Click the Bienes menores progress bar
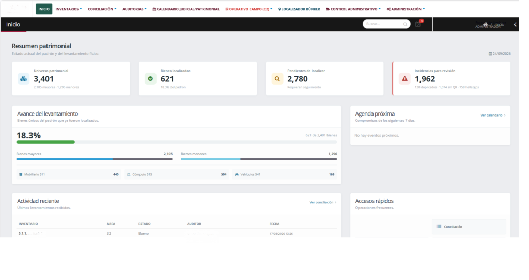 [259, 159]
